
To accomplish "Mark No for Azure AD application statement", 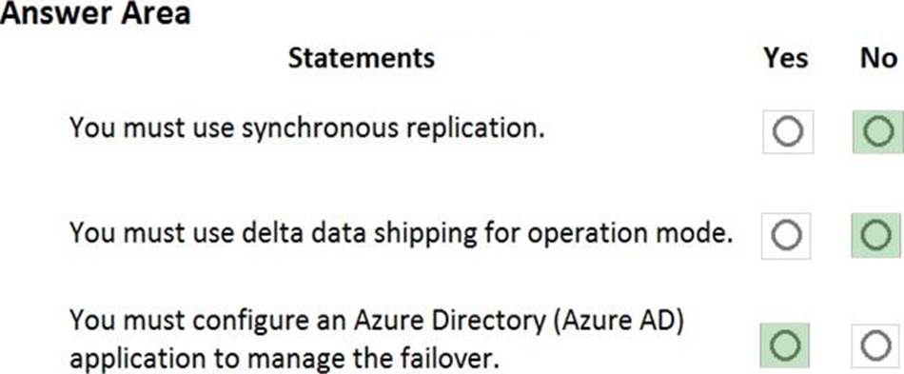I will click(875, 345).
